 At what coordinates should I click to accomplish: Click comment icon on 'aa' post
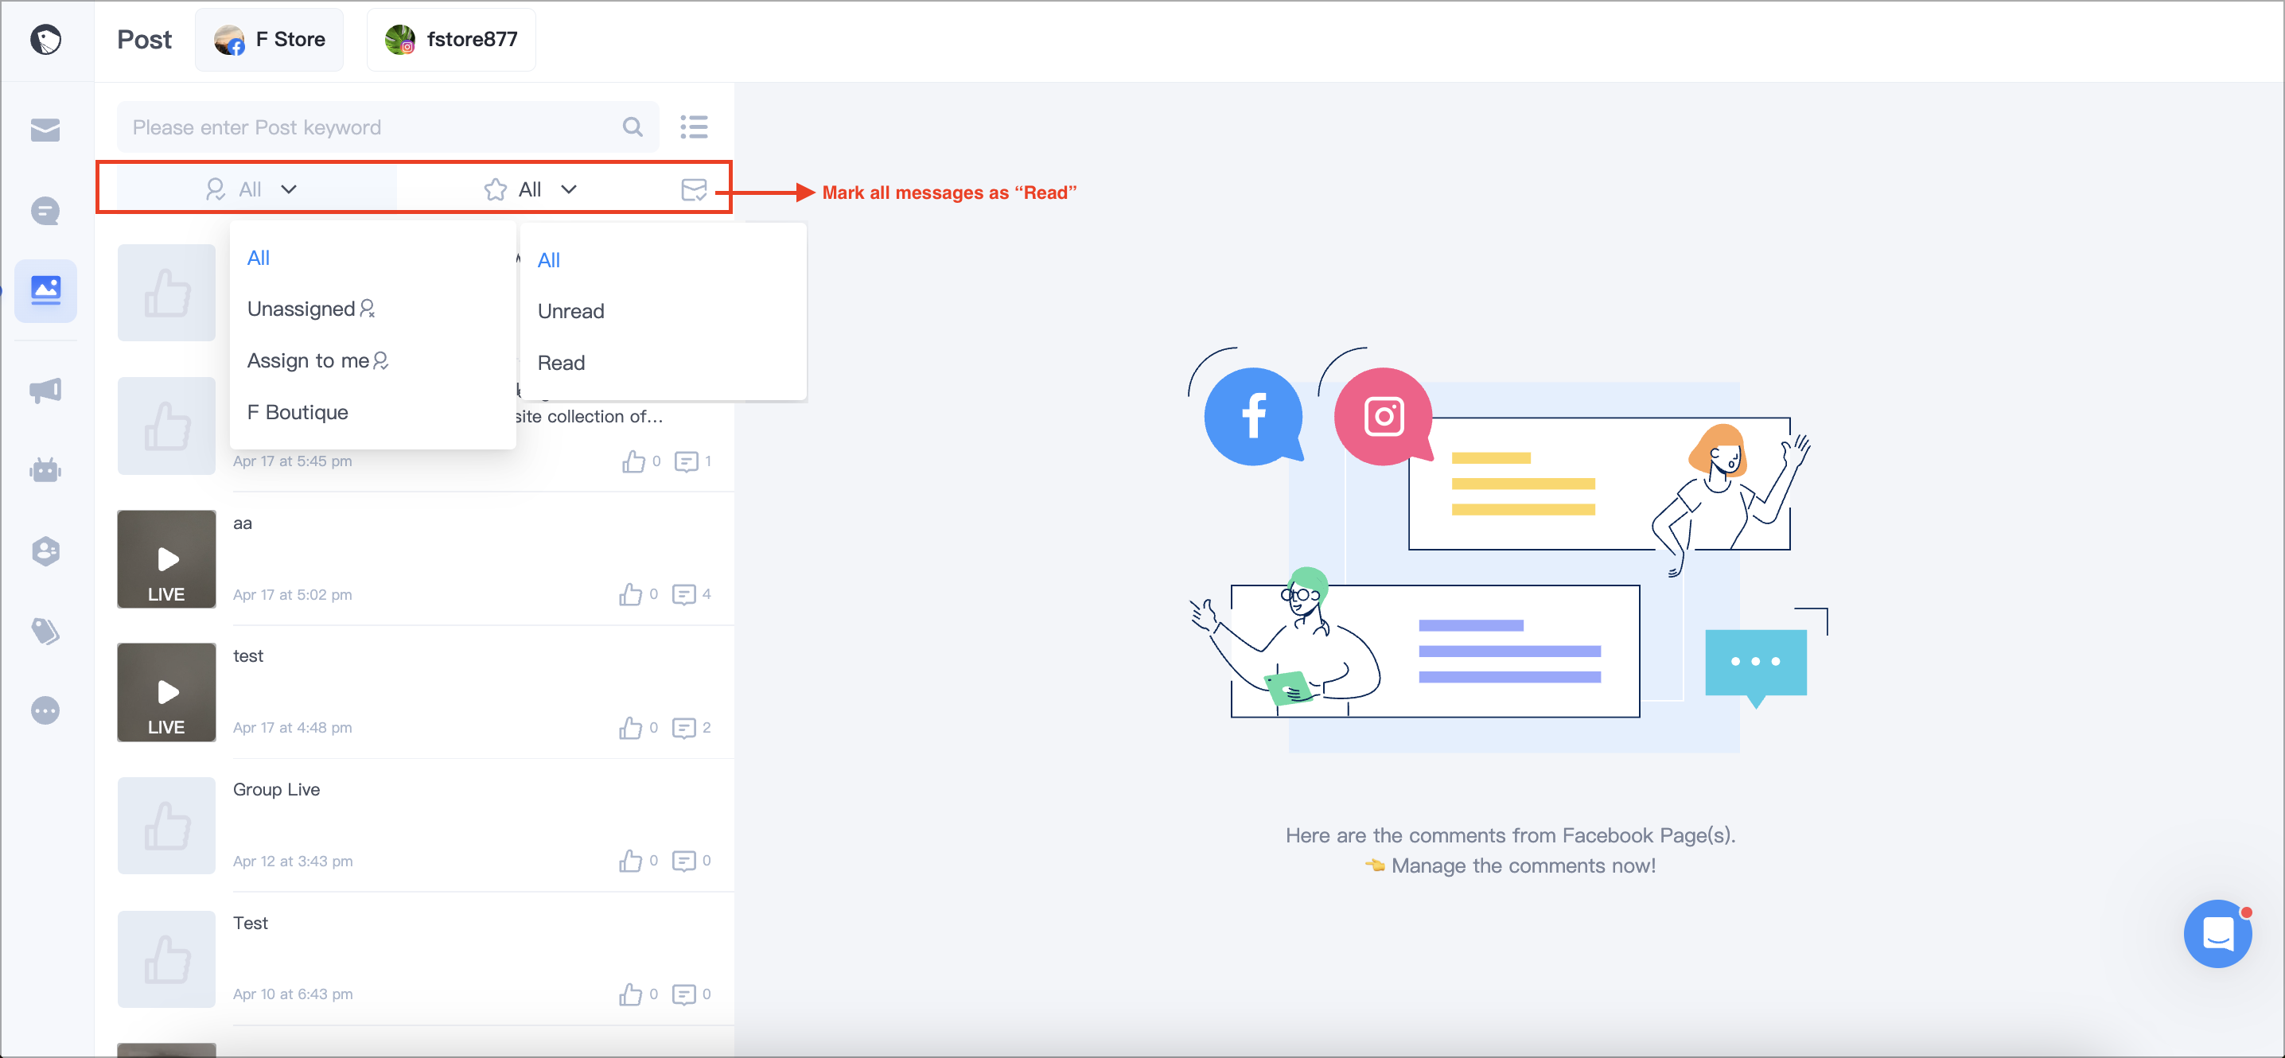click(x=684, y=594)
